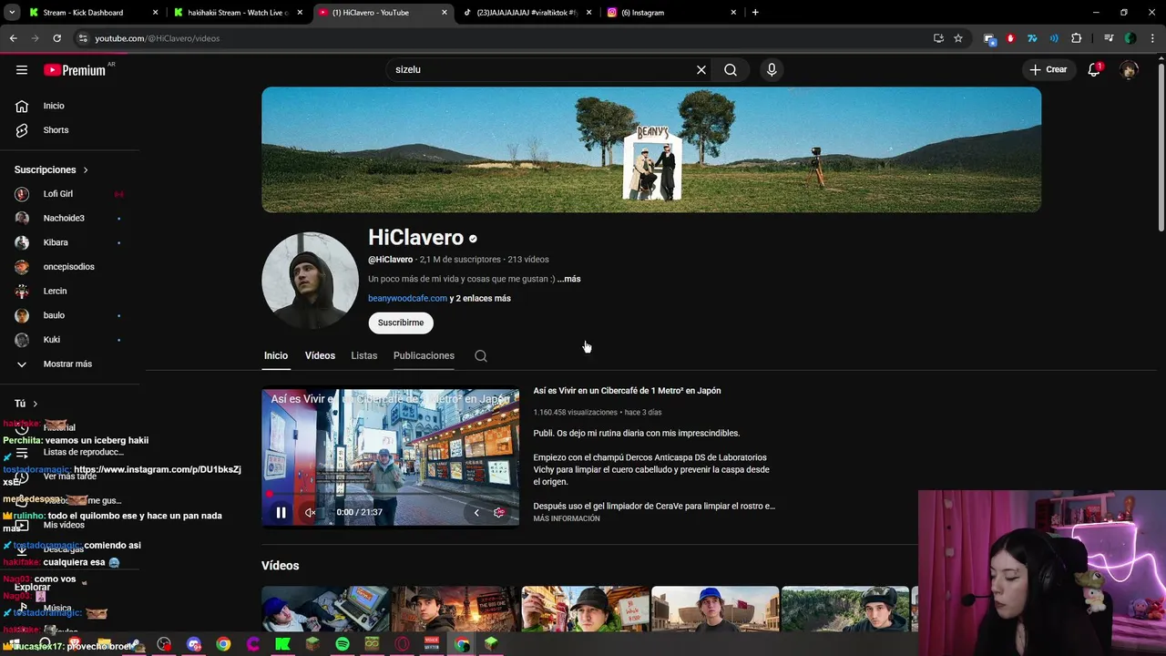1166x656 pixels.
Task: Launch Spotify from the taskbar
Action: click(x=343, y=644)
